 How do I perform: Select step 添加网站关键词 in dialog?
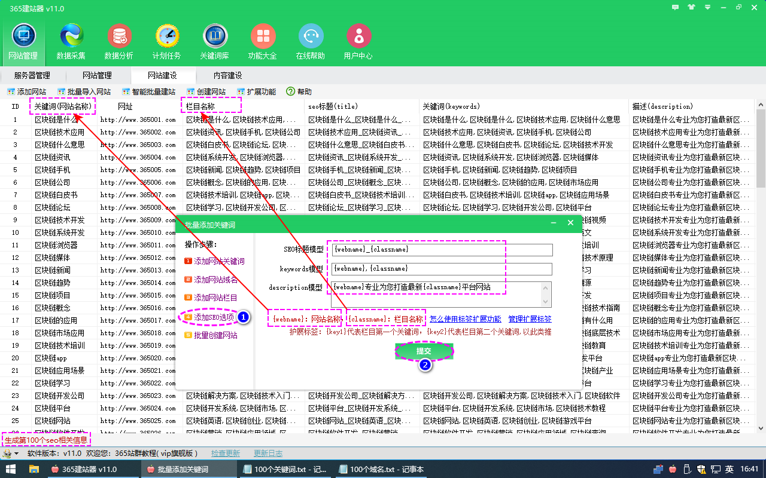tap(214, 261)
